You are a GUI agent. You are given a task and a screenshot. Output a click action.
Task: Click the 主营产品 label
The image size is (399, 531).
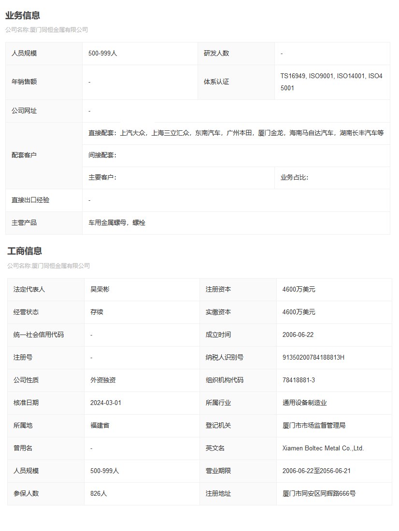(x=24, y=223)
